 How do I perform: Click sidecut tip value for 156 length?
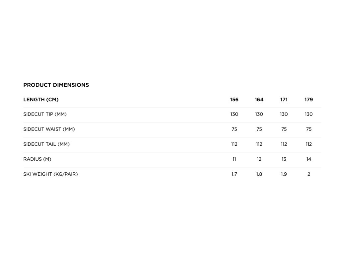(x=234, y=114)
